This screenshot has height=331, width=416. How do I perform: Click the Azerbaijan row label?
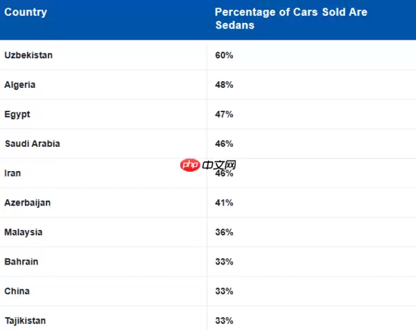[x=27, y=203]
